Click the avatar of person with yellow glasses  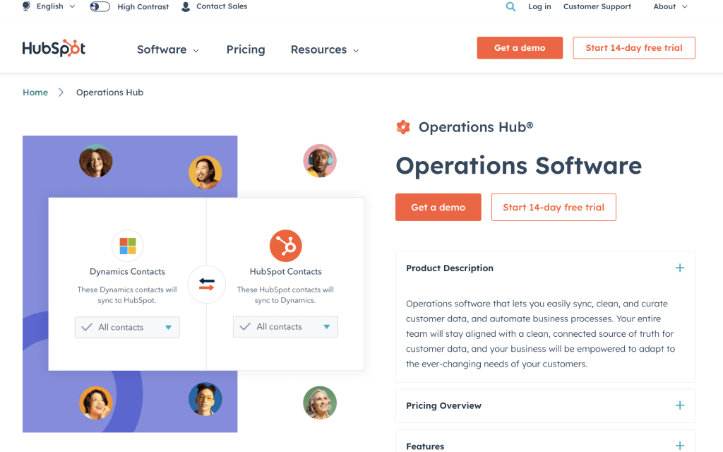[205, 400]
